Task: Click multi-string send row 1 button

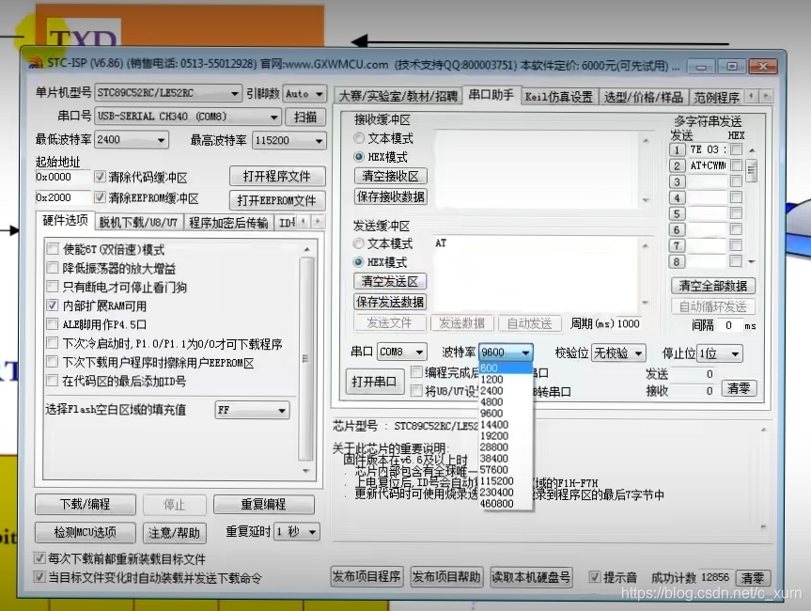Action: click(x=677, y=150)
